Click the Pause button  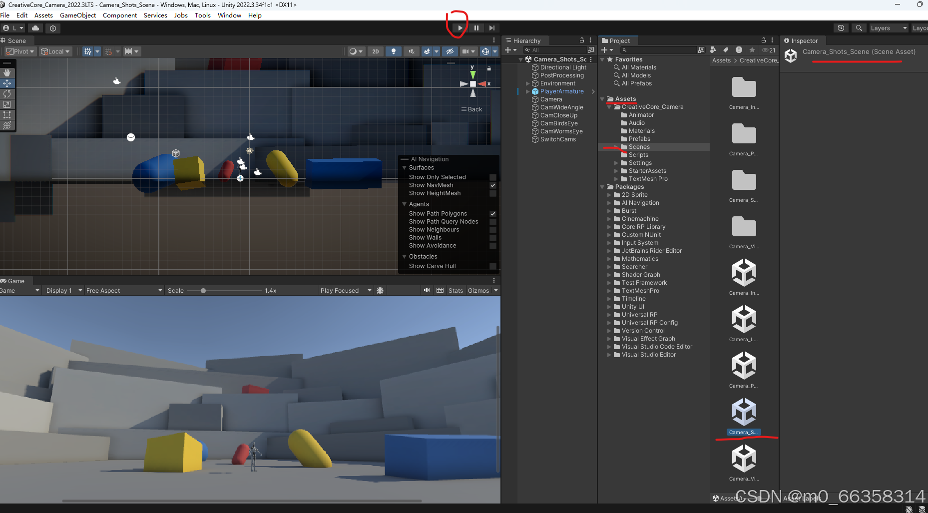(x=476, y=28)
